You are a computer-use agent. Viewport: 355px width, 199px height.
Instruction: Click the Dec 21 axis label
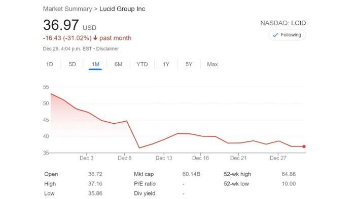click(238, 158)
